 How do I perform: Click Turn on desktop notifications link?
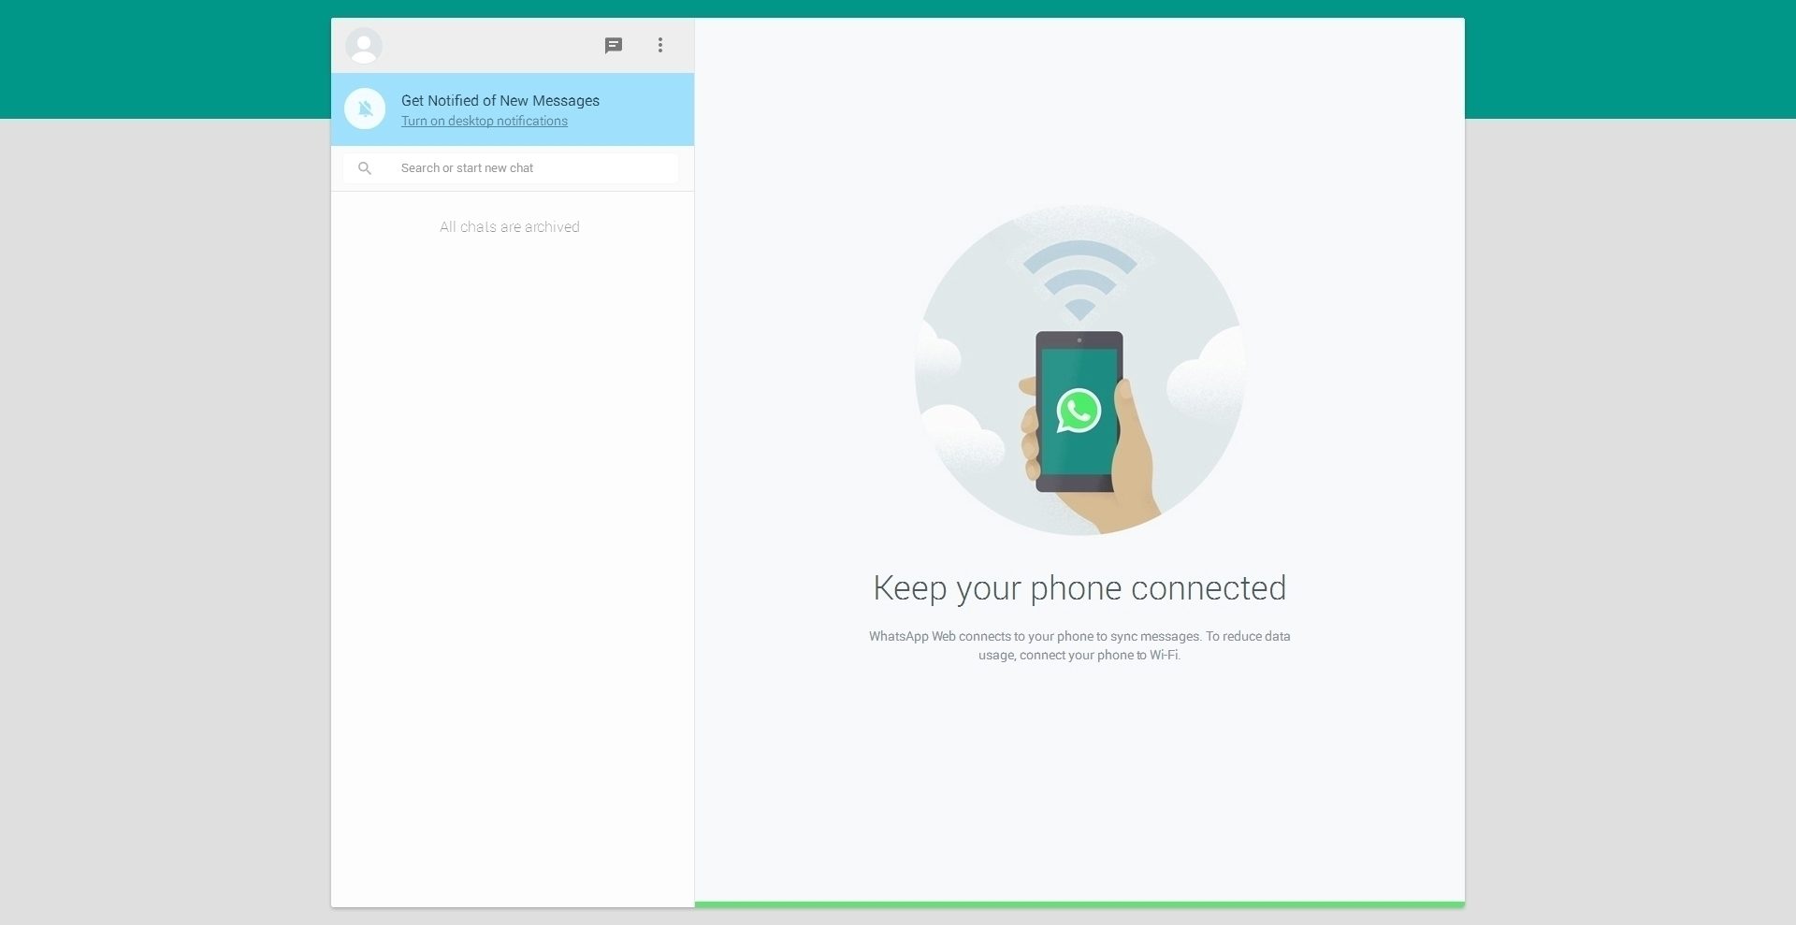coord(485,121)
